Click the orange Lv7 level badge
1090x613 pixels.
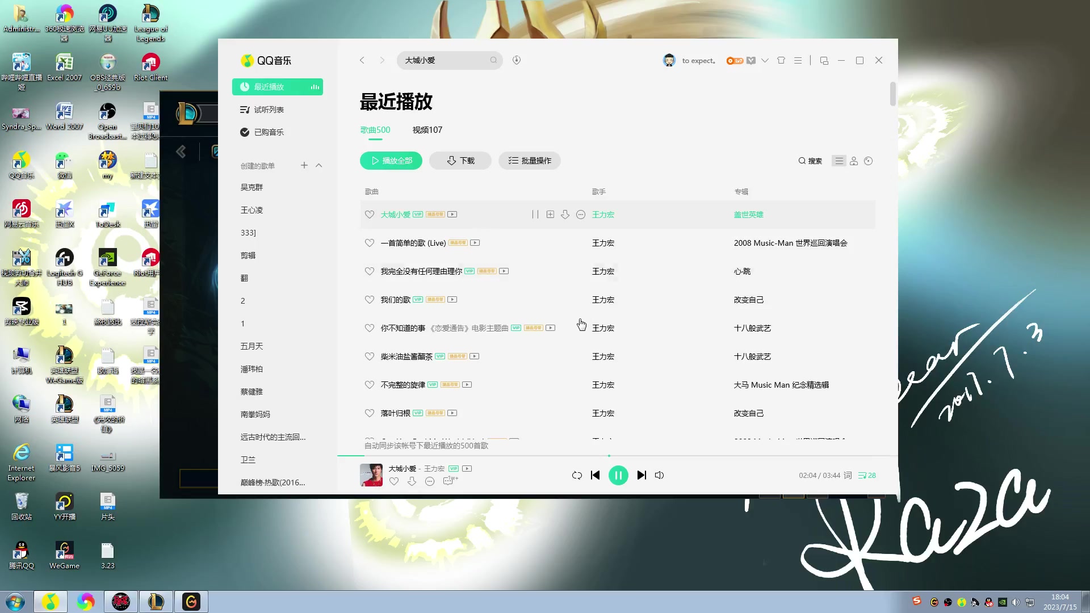point(735,61)
